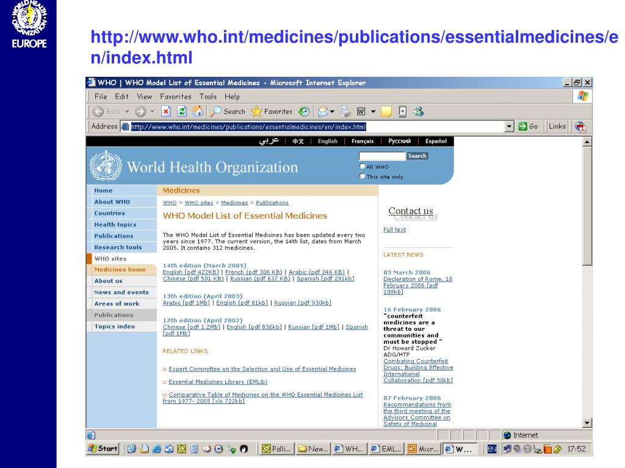
Task: Click the Full text link
Action: point(395,230)
